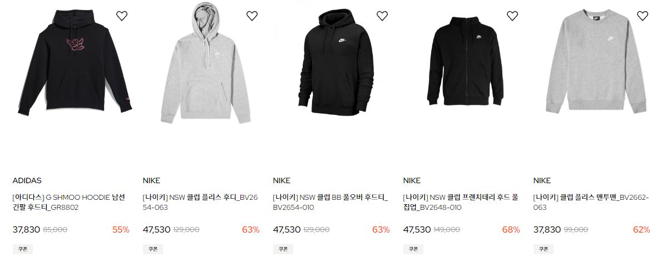Open NSW fleece hoodie BV2654-063 title link

pos(200,203)
